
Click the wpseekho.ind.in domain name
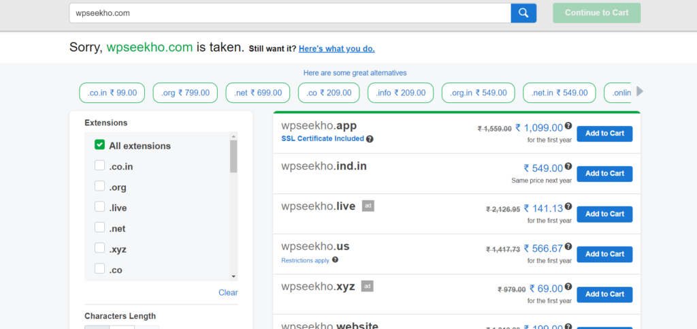pos(324,166)
